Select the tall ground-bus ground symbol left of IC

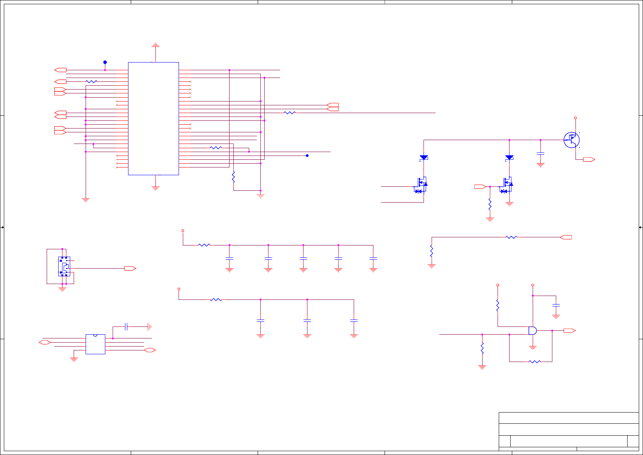pyautogui.click(x=86, y=200)
